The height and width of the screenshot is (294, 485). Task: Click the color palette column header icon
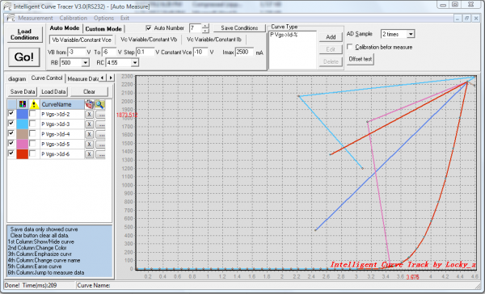(x=23, y=104)
